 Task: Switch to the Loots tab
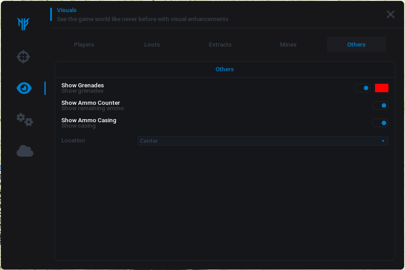[x=152, y=45]
